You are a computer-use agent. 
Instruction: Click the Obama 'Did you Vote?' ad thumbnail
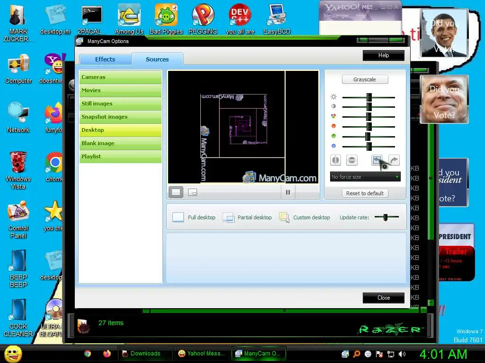click(445, 33)
